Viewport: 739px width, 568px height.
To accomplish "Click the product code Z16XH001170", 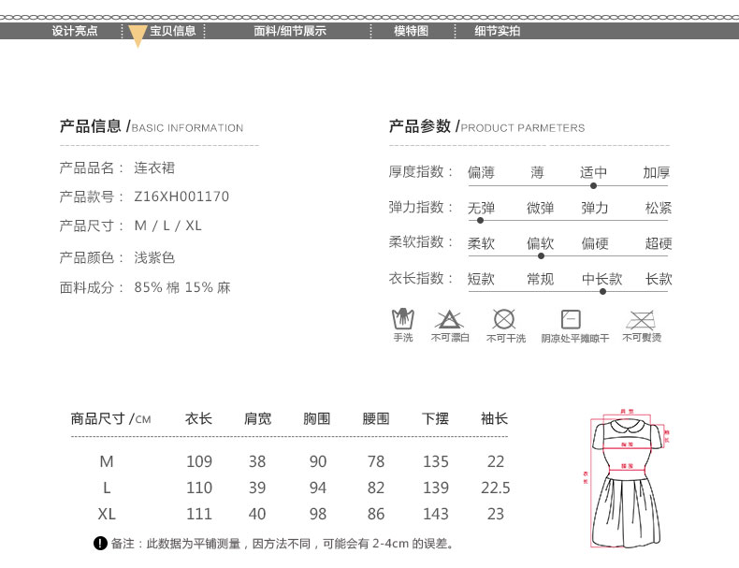I will pyautogui.click(x=181, y=197).
